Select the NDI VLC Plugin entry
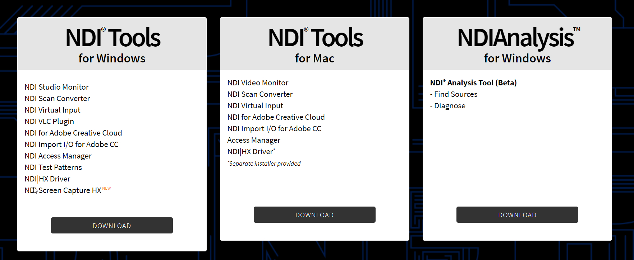The image size is (634, 260). (x=49, y=122)
